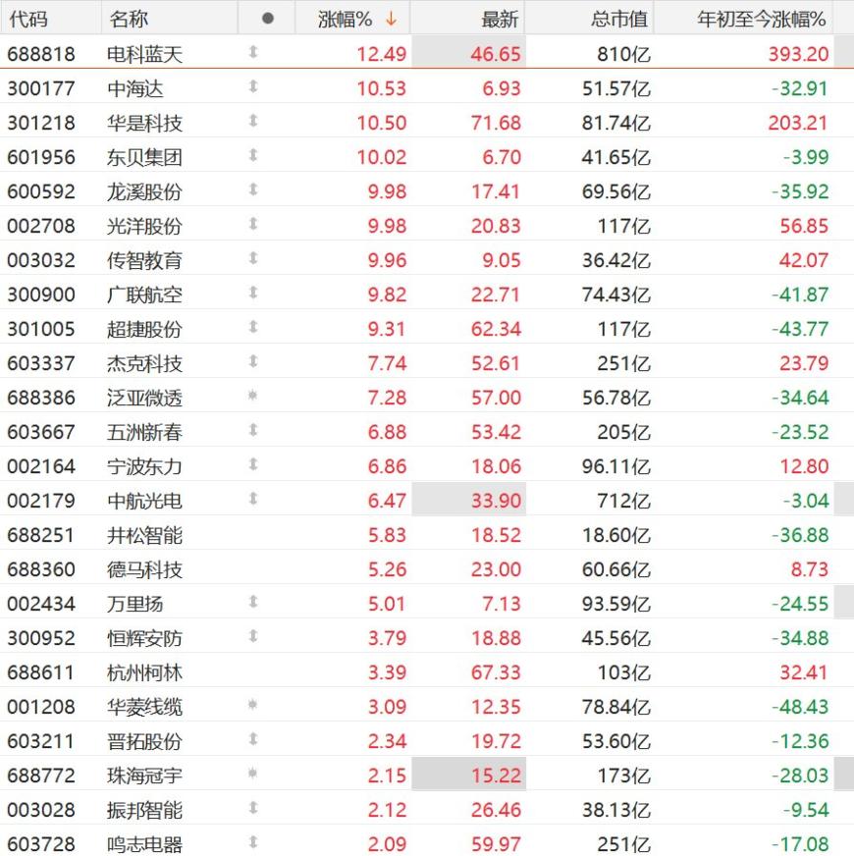Click the marker icon in 宁波东力 row

pyautogui.click(x=253, y=464)
